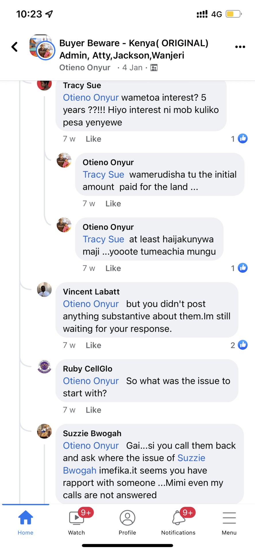The width and height of the screenshot is (255, 552).
Task: Tap thumbs-up reaction on Tracy Sue's comment
Action: 243,139
